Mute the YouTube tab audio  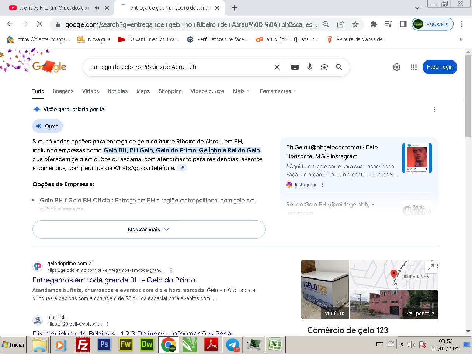click(x=97, y=8)
